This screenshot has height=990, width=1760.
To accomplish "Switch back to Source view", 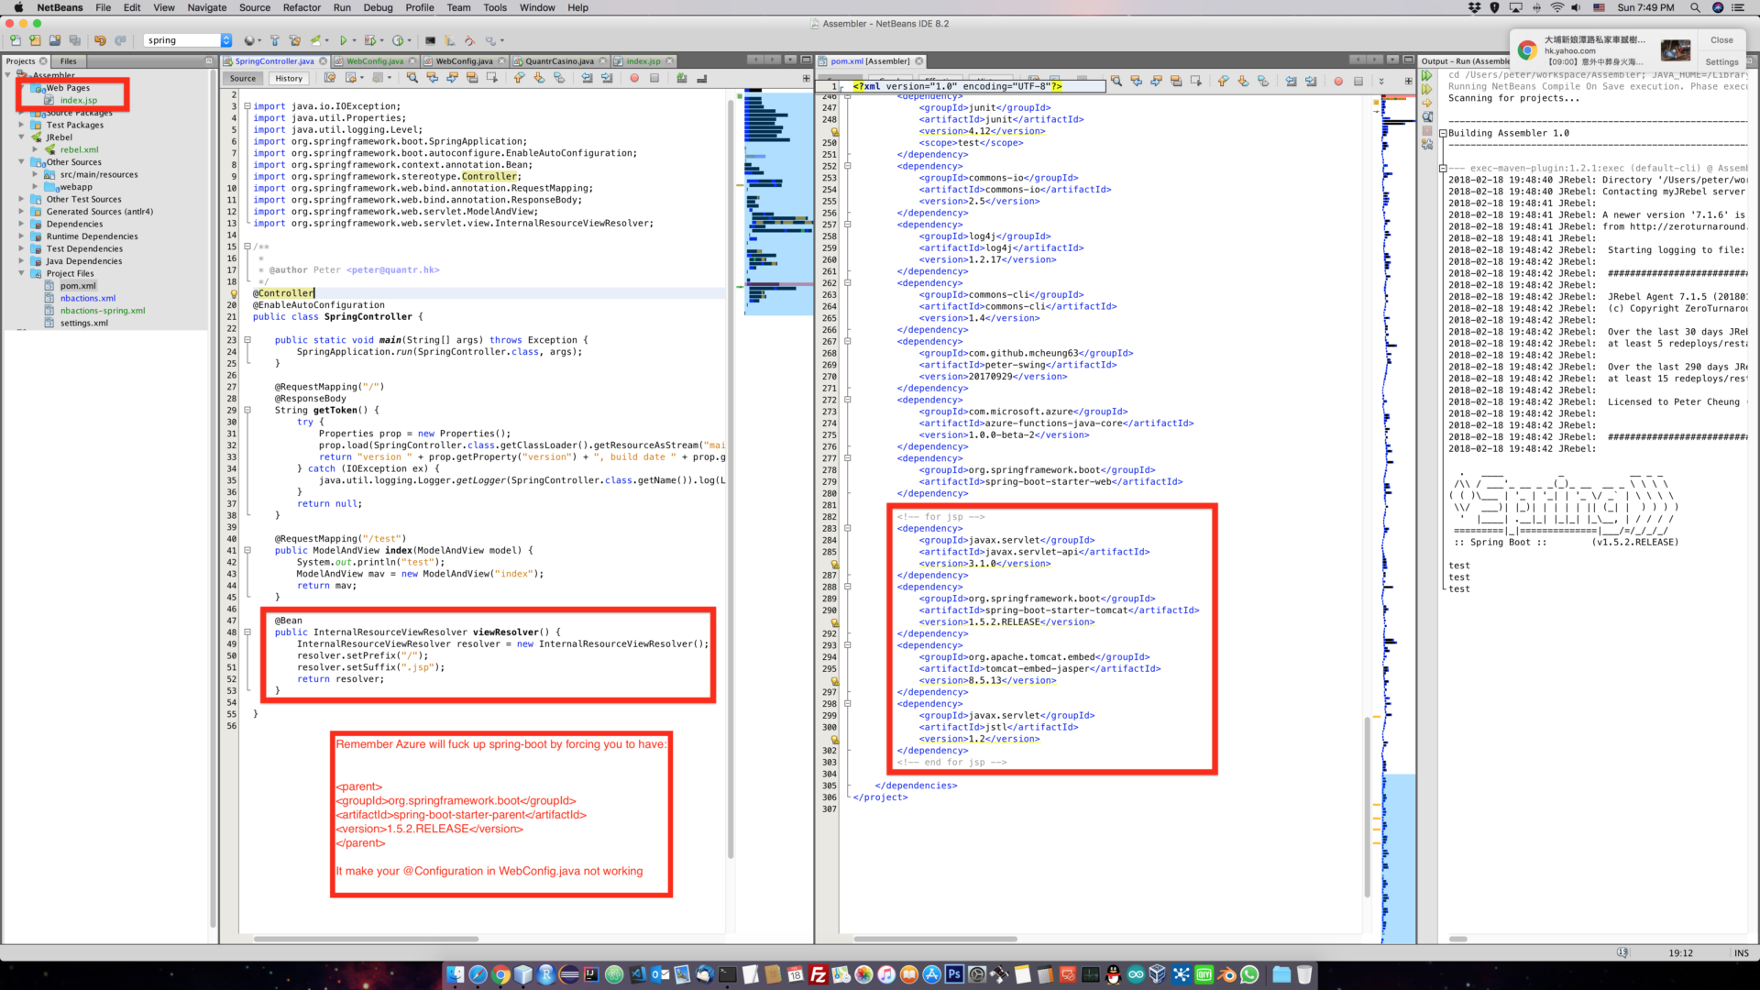I will pos(242,78).
